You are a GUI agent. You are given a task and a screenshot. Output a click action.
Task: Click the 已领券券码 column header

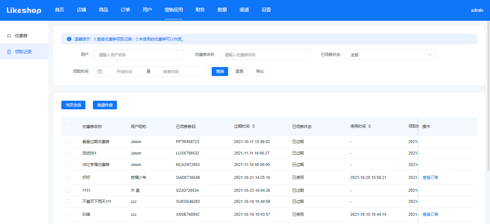click(x=186, y=127)
